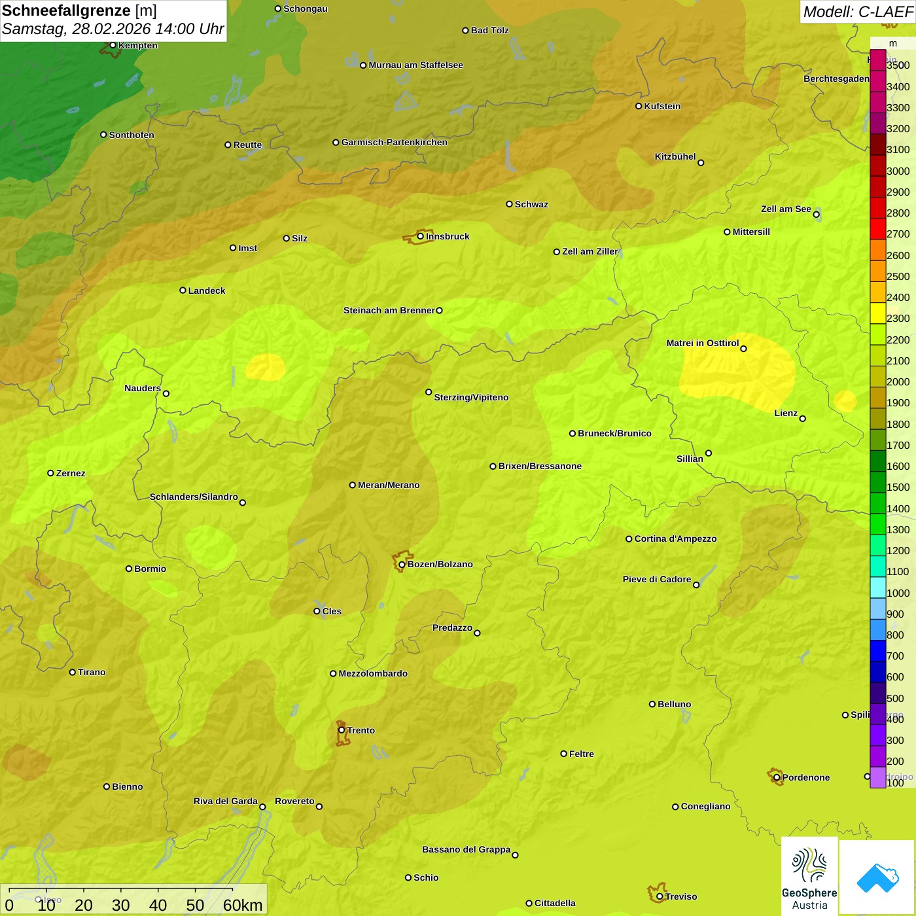Click the Sterzing/Vipiteno label
The image size is (916, 916).
[471, 397]
